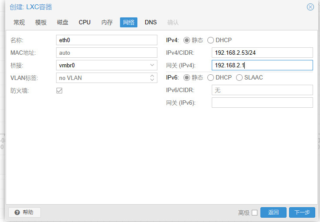Click the IPv6/CIDR input field
The width and height of the screenshot is (320, 222).
(x=262, y=90)
